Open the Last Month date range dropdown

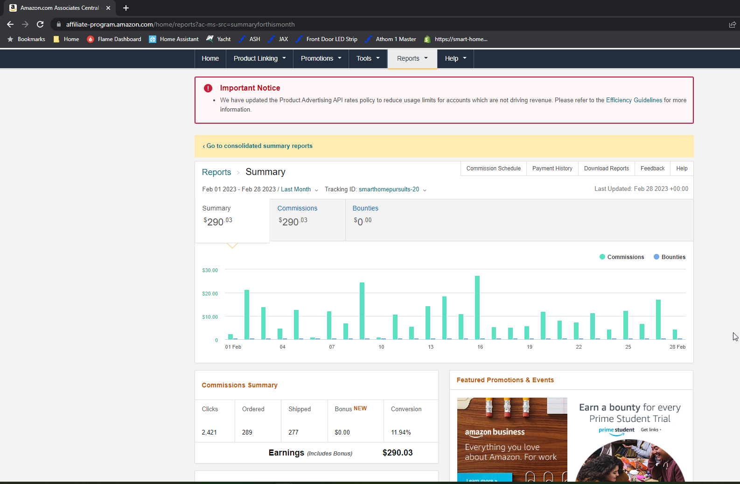coord(300,189)
